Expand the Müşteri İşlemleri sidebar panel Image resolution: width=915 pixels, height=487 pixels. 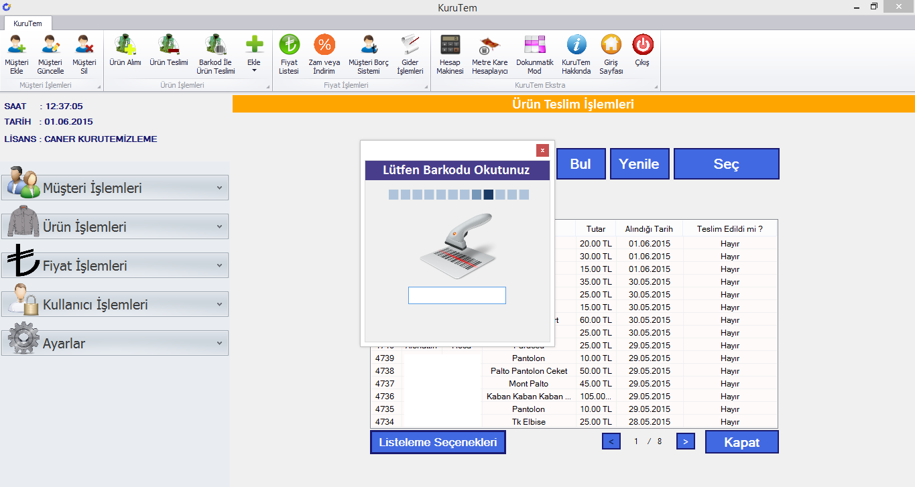pos(115,188)
